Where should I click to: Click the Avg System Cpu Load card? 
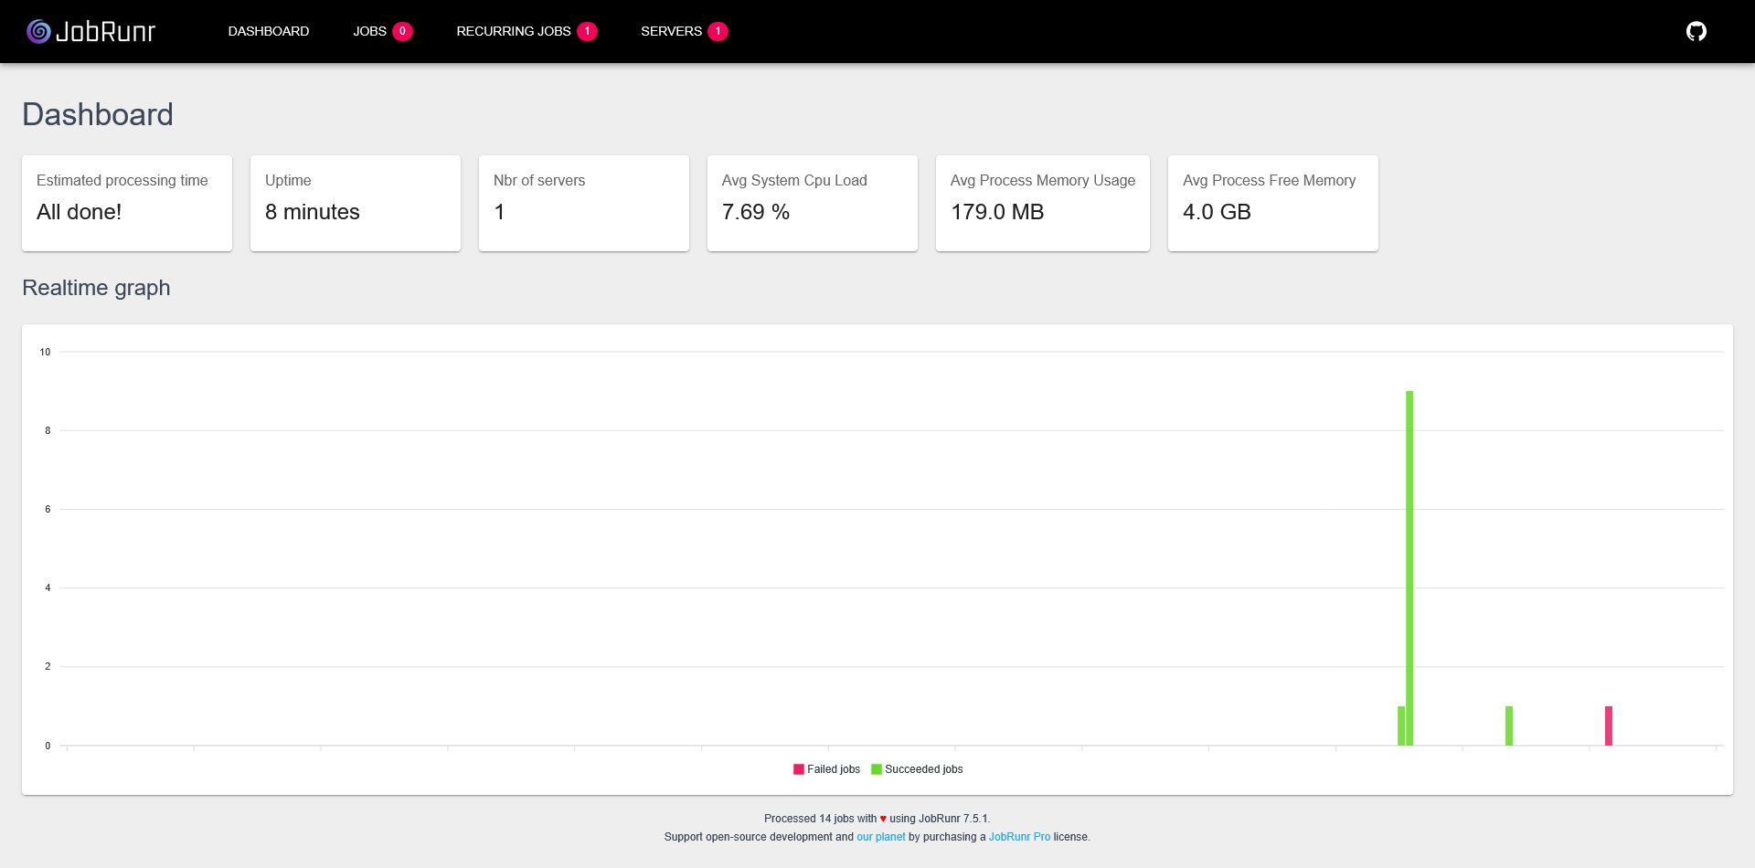point(812,203)
